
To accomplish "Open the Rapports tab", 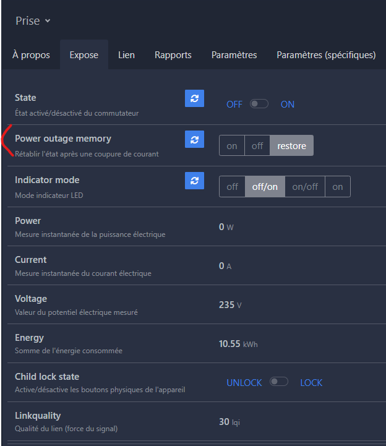I will (173, 54).
